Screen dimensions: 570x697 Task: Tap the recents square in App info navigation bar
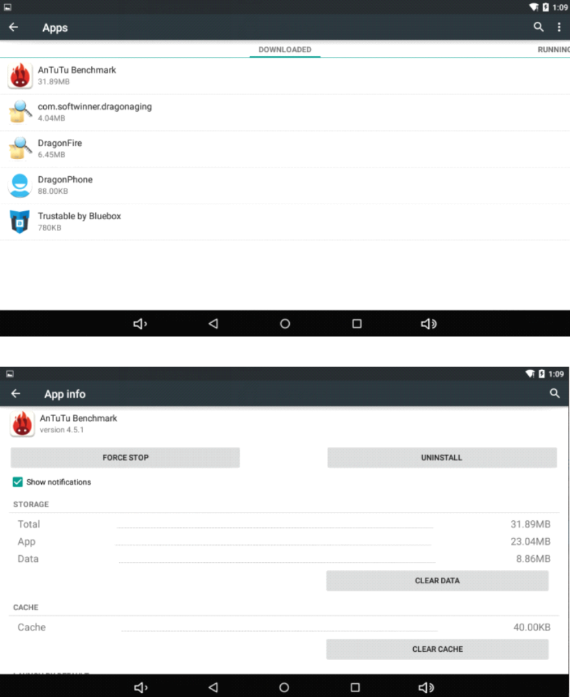(355, 687)
